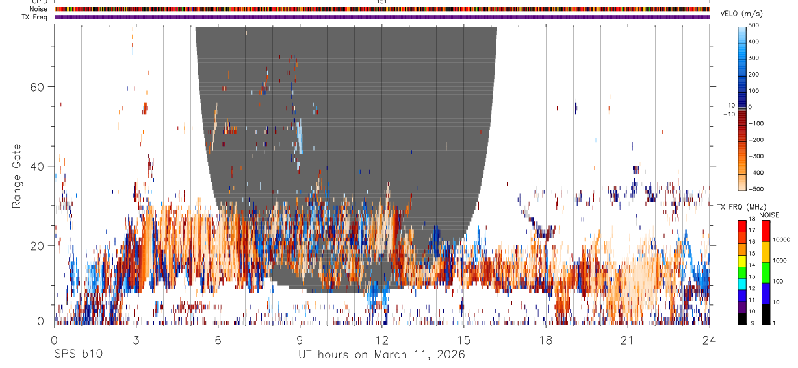Click the multicolored Noise strip above plot
Screen dimensions: 798x368
point(382,9)
